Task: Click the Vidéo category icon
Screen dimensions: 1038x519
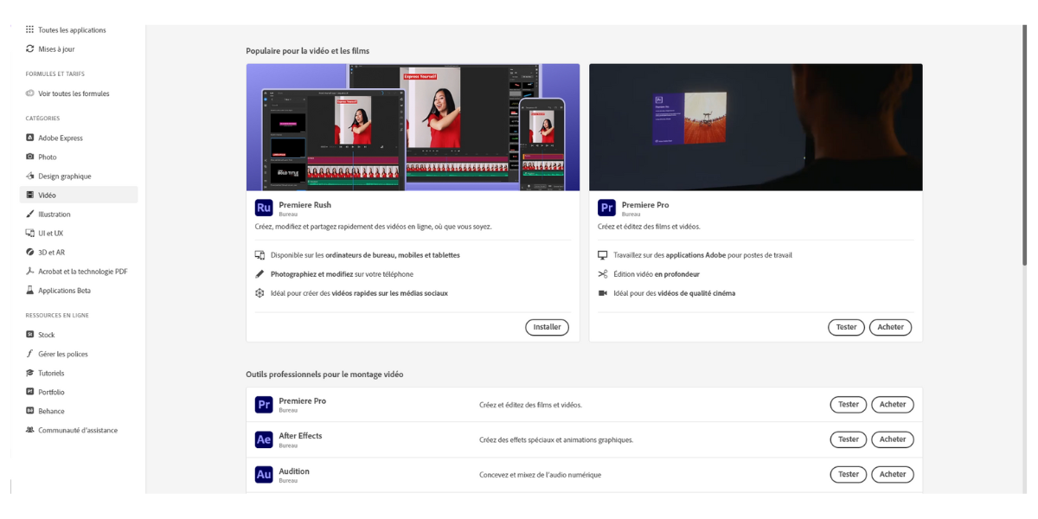Action: coord(30,195)
